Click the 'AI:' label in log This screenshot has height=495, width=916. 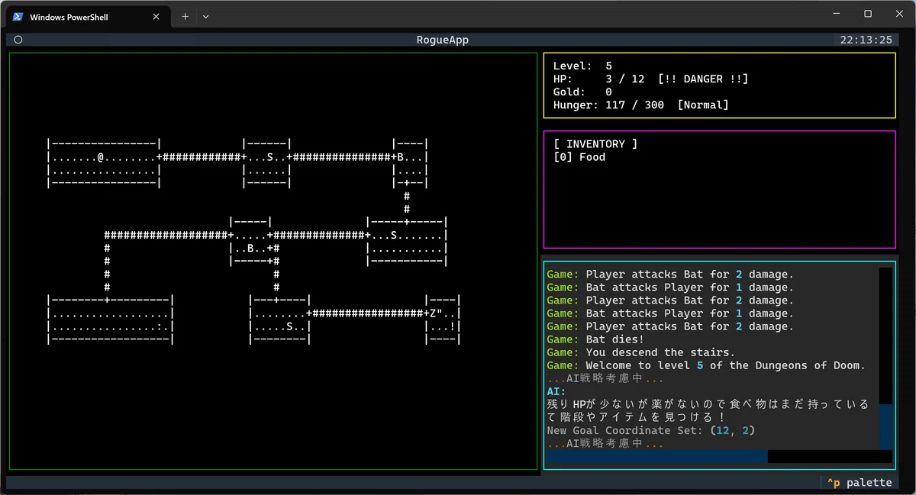click(556, 391)
